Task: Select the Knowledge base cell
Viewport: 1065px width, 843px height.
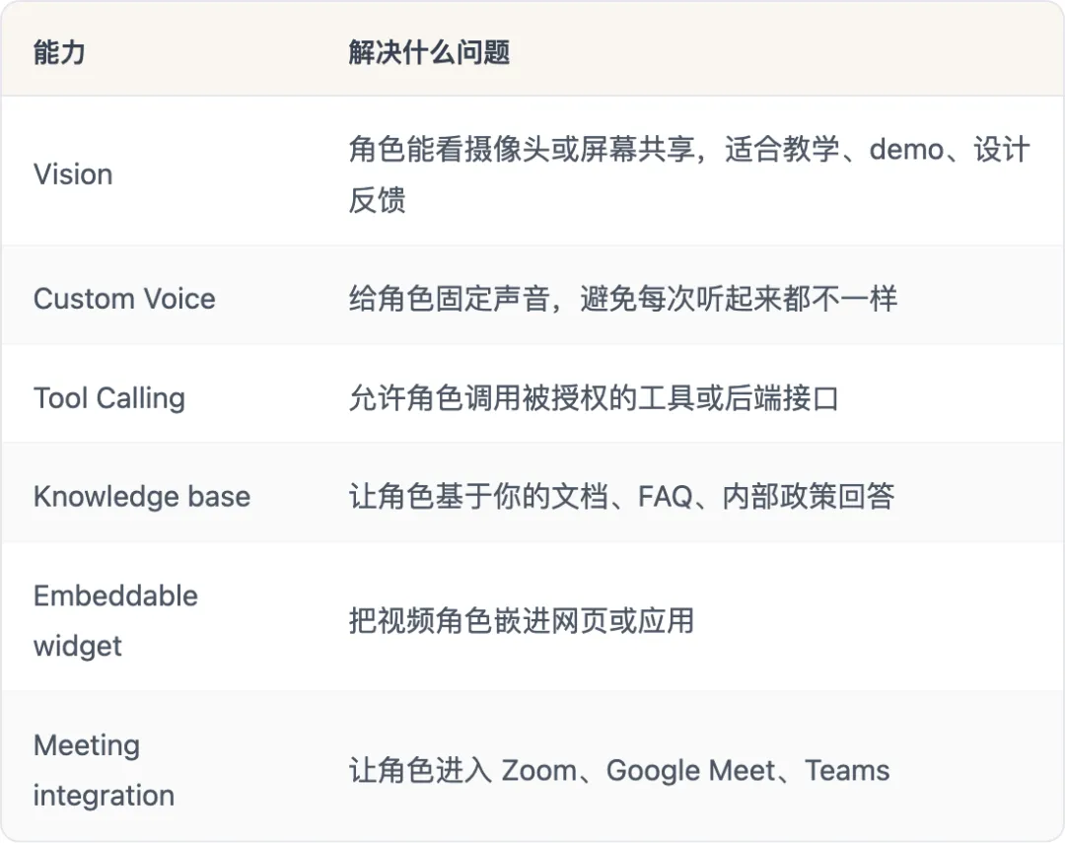Action: (142, 497)
